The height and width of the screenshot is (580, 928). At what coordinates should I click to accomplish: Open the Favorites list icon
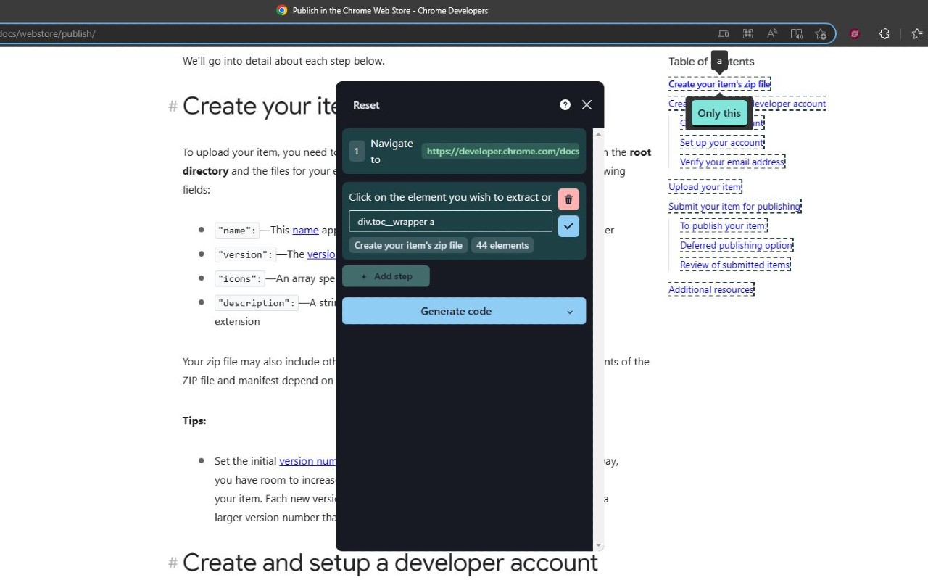[x=917, y=33]
